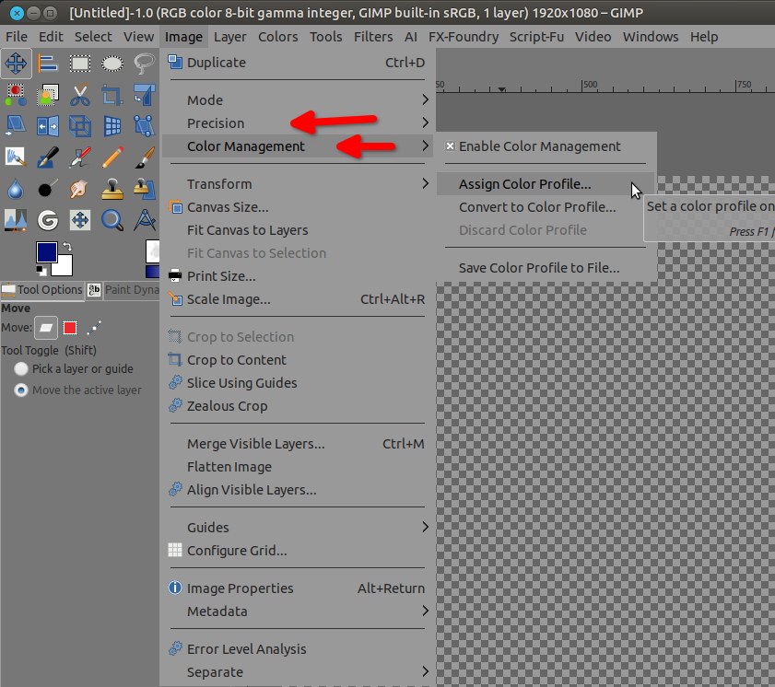Select the Cage Transform tool

coord(145,126)
